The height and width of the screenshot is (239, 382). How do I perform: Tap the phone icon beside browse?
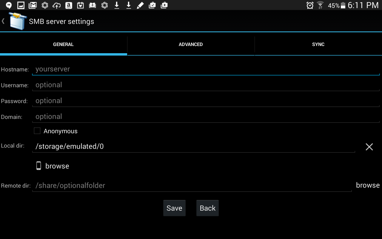[x=38, y=166]
